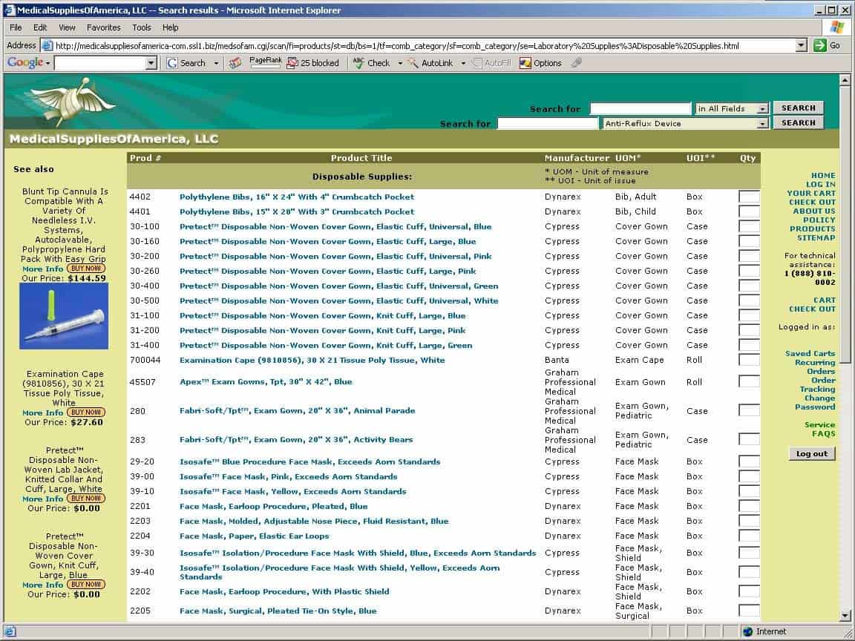Click the 25 blocked popup icon
Viewport: 855px width, 641px height.
(292, 63)
